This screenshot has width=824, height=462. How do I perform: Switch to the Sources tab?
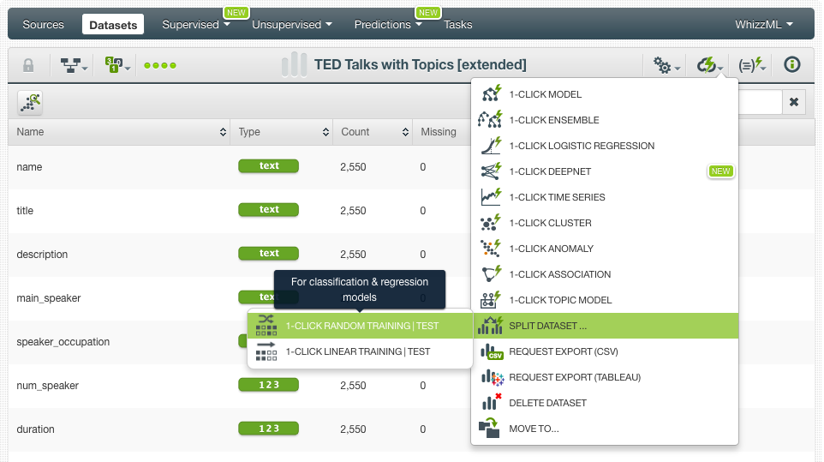click(43, 25)
